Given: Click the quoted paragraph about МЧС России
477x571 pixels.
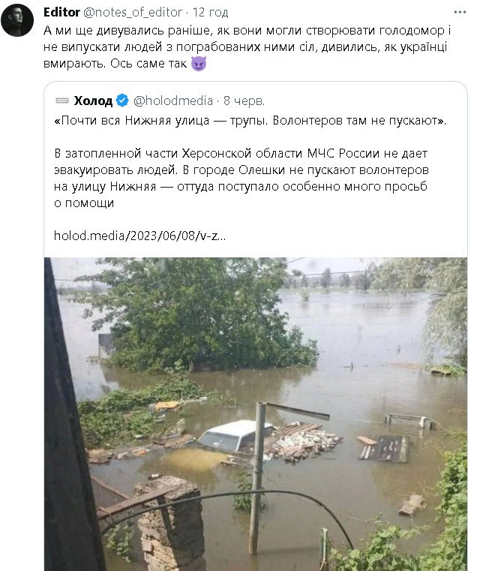Looking at the screenshot, I should [x=240, y=177].
